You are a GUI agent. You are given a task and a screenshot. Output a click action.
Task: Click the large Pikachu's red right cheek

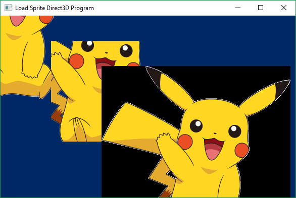point(242,150)
